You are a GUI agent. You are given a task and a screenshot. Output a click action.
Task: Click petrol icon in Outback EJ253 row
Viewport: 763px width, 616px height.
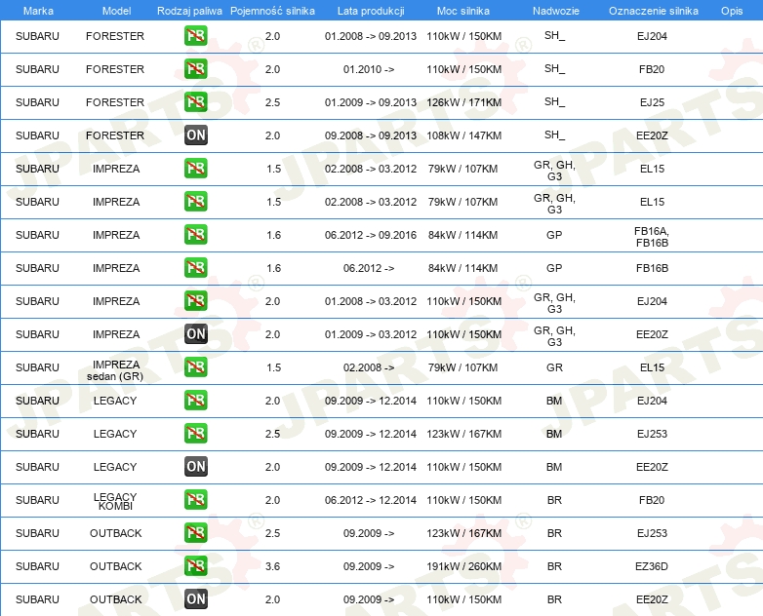[195, 533]
